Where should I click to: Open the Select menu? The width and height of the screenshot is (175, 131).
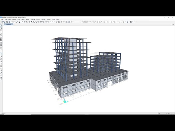(23, 20)
